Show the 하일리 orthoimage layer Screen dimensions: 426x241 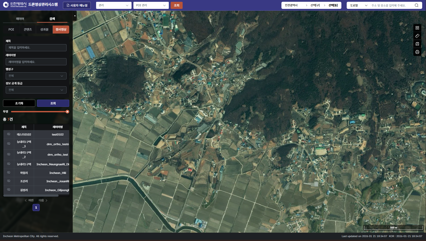coord(9,173)
